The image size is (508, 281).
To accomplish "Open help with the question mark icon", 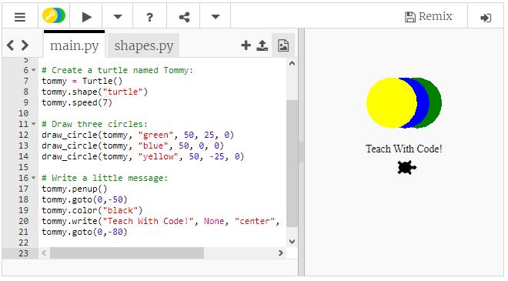I will 149,17.
